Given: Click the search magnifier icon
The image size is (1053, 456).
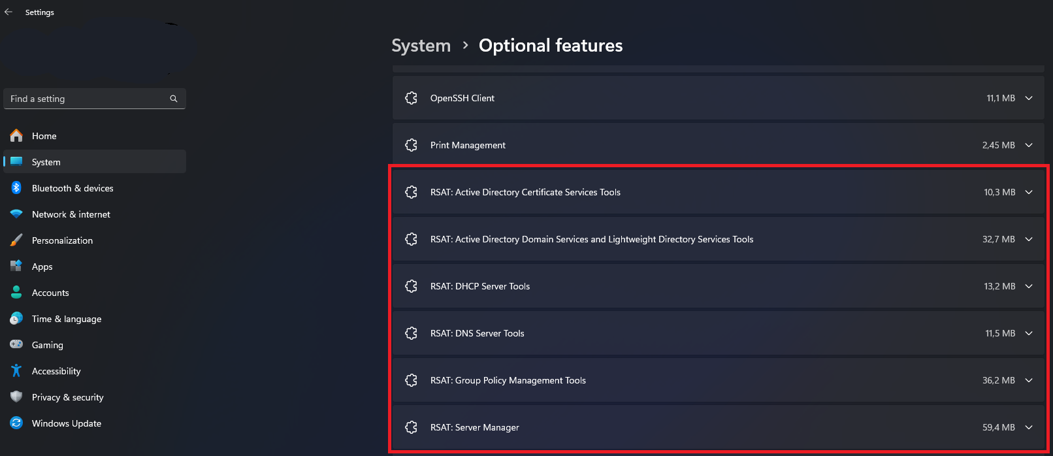Looking at the screenshot, I should coord(174,99).
